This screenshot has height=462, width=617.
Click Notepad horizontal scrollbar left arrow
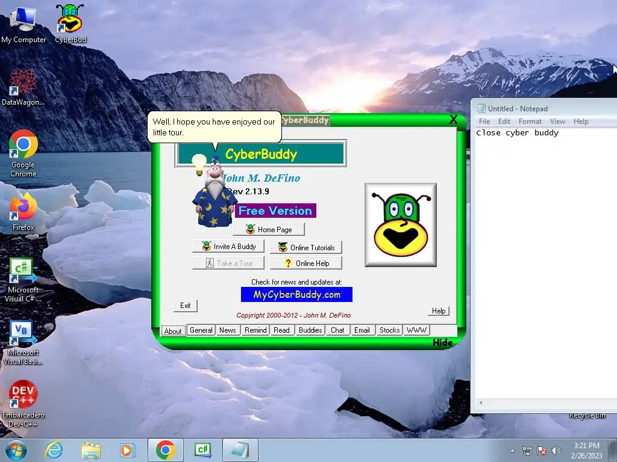(x=480, y=402)
